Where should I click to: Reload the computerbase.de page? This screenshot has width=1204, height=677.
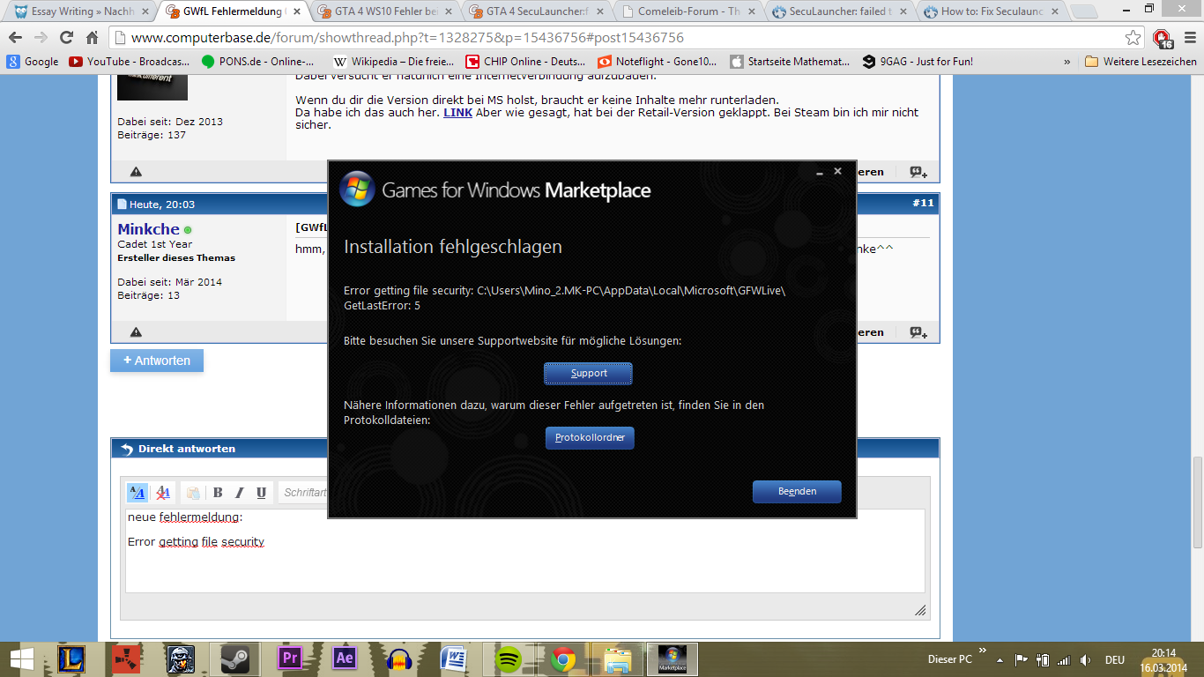coord(66,38)
